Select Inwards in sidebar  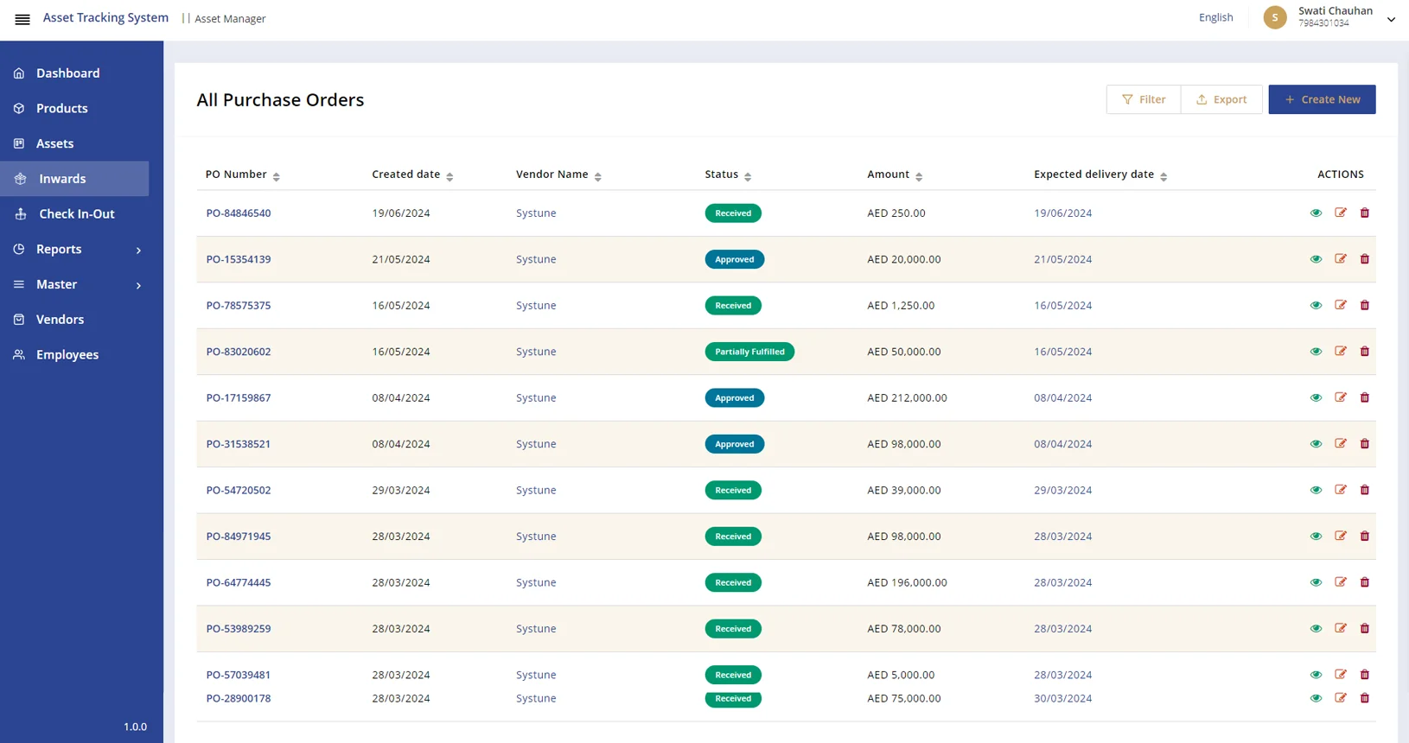74,179
